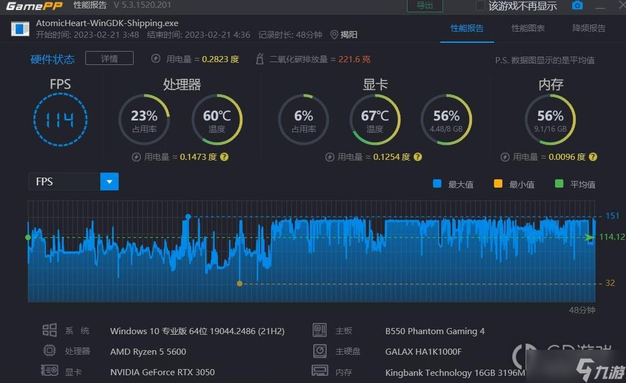
Task: Click the 48分钟 label below the chart
Action: 582,310
